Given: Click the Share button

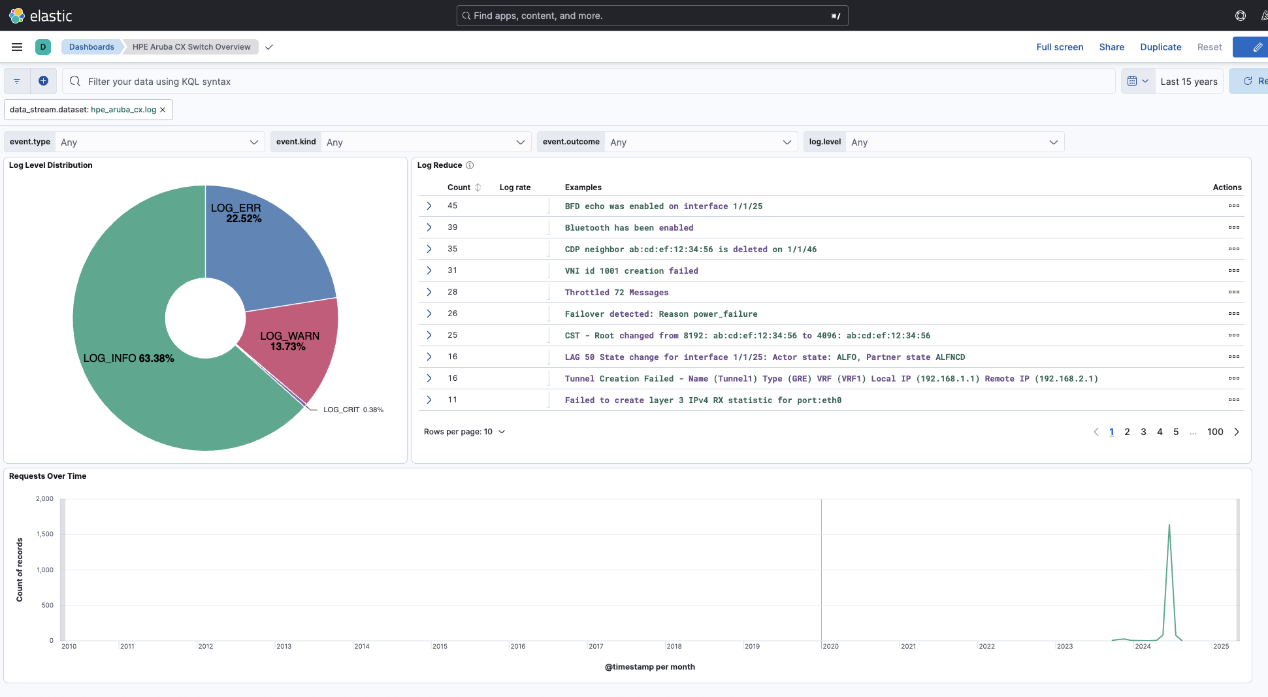Looking at the screenshot, I should pos(1111,46).
